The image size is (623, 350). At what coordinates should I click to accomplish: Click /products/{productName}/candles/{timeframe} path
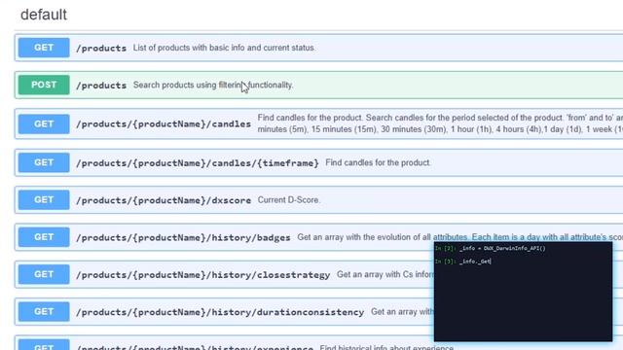coord(198,162)
